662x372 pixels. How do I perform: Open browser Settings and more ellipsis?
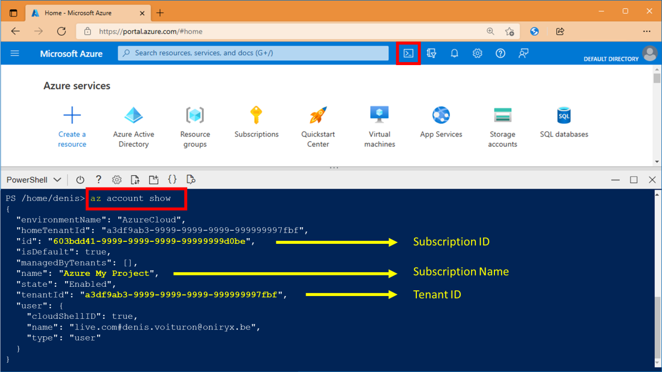[646, 32]
